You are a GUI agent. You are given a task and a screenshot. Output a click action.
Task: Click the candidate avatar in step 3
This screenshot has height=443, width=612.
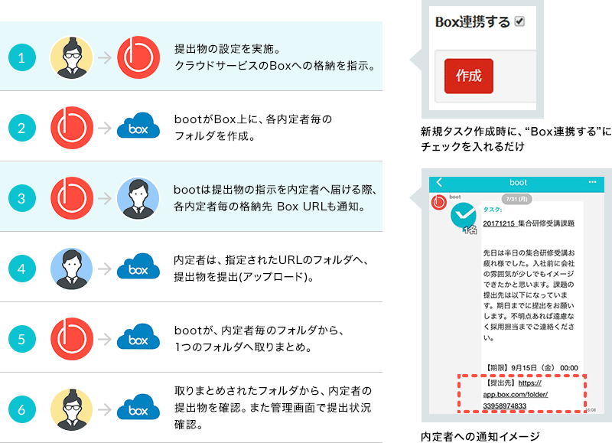point(138,197)
